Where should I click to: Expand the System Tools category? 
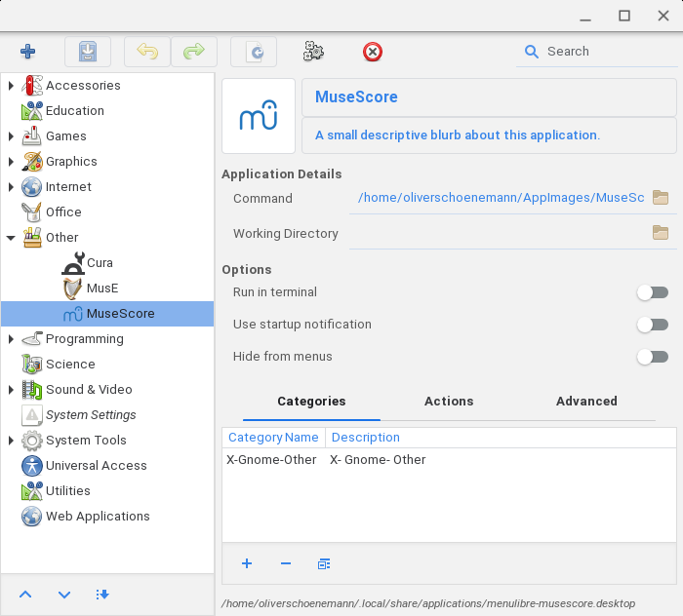point(11,441)
